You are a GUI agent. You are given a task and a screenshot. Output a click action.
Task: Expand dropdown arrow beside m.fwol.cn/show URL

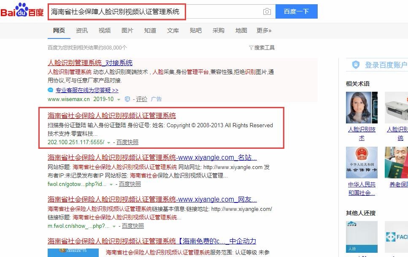[114, 227]
